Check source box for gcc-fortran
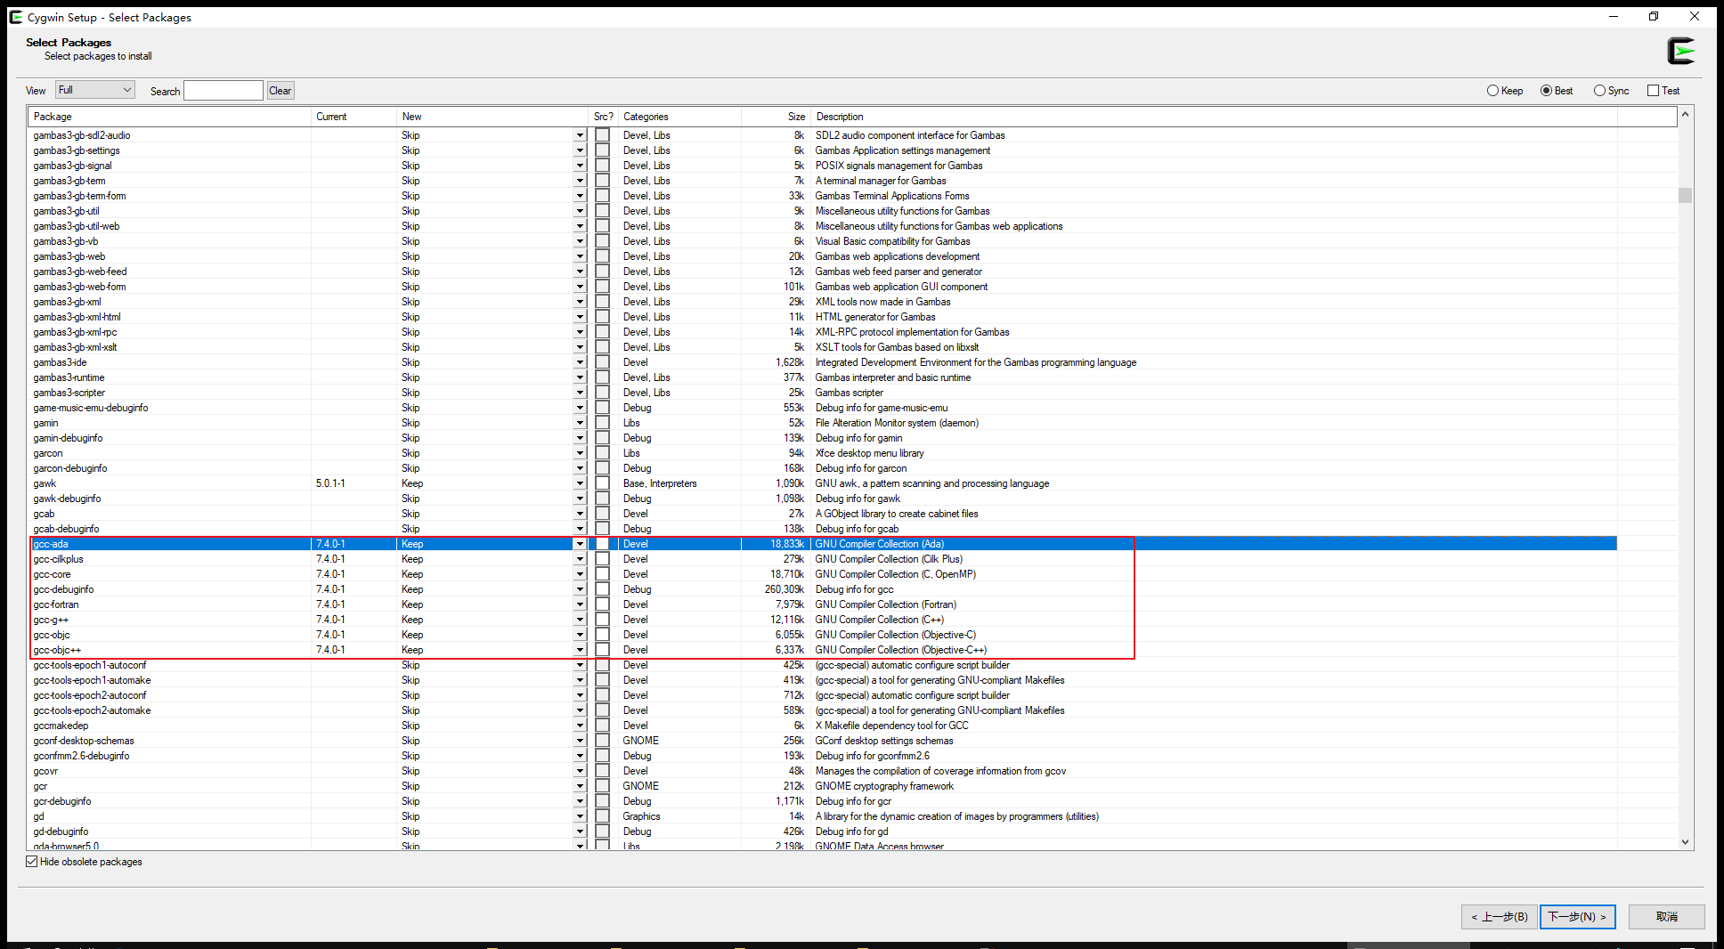Image resolution: width=1724 pixels, height=949 pixels. click(603, 604)
